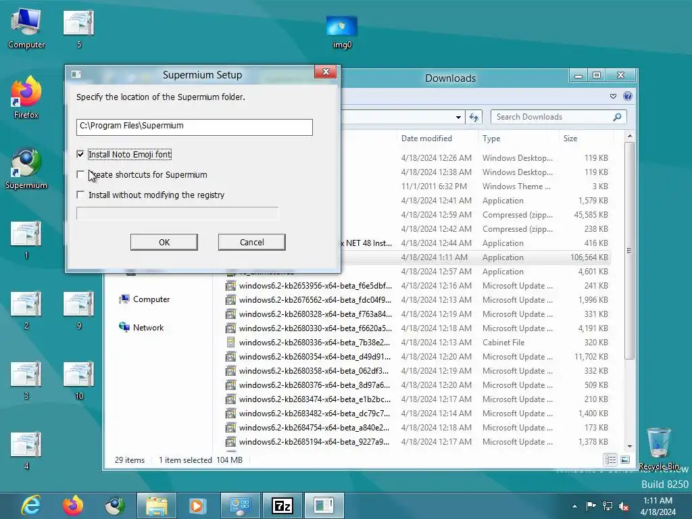This screenshot has height=519, width=692.
Task: Switch to File Explorer taskbar button
Action: [157, 505]
